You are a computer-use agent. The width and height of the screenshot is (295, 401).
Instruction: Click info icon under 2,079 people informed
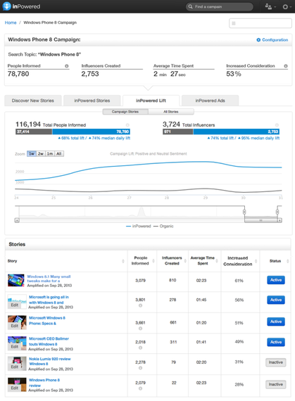pos(140,388)
